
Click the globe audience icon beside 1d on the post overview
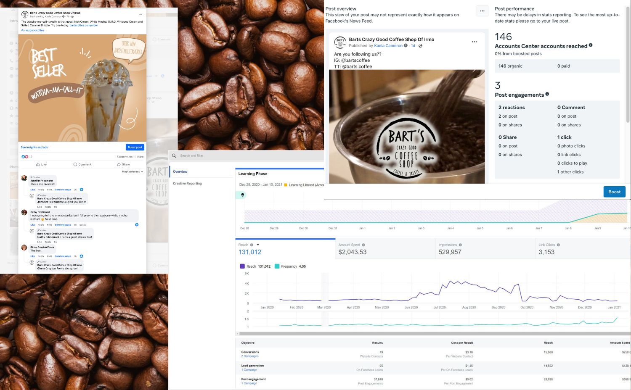pyautogui.click(x=420, y=46)
